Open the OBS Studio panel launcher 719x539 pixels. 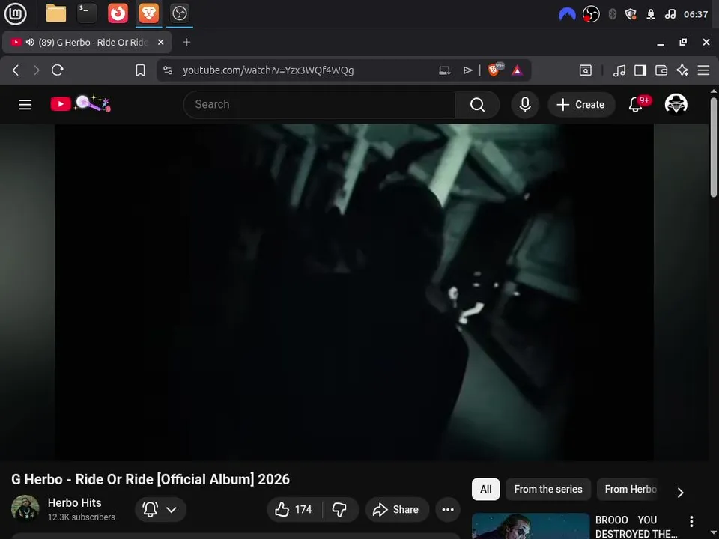coord(179,13)
